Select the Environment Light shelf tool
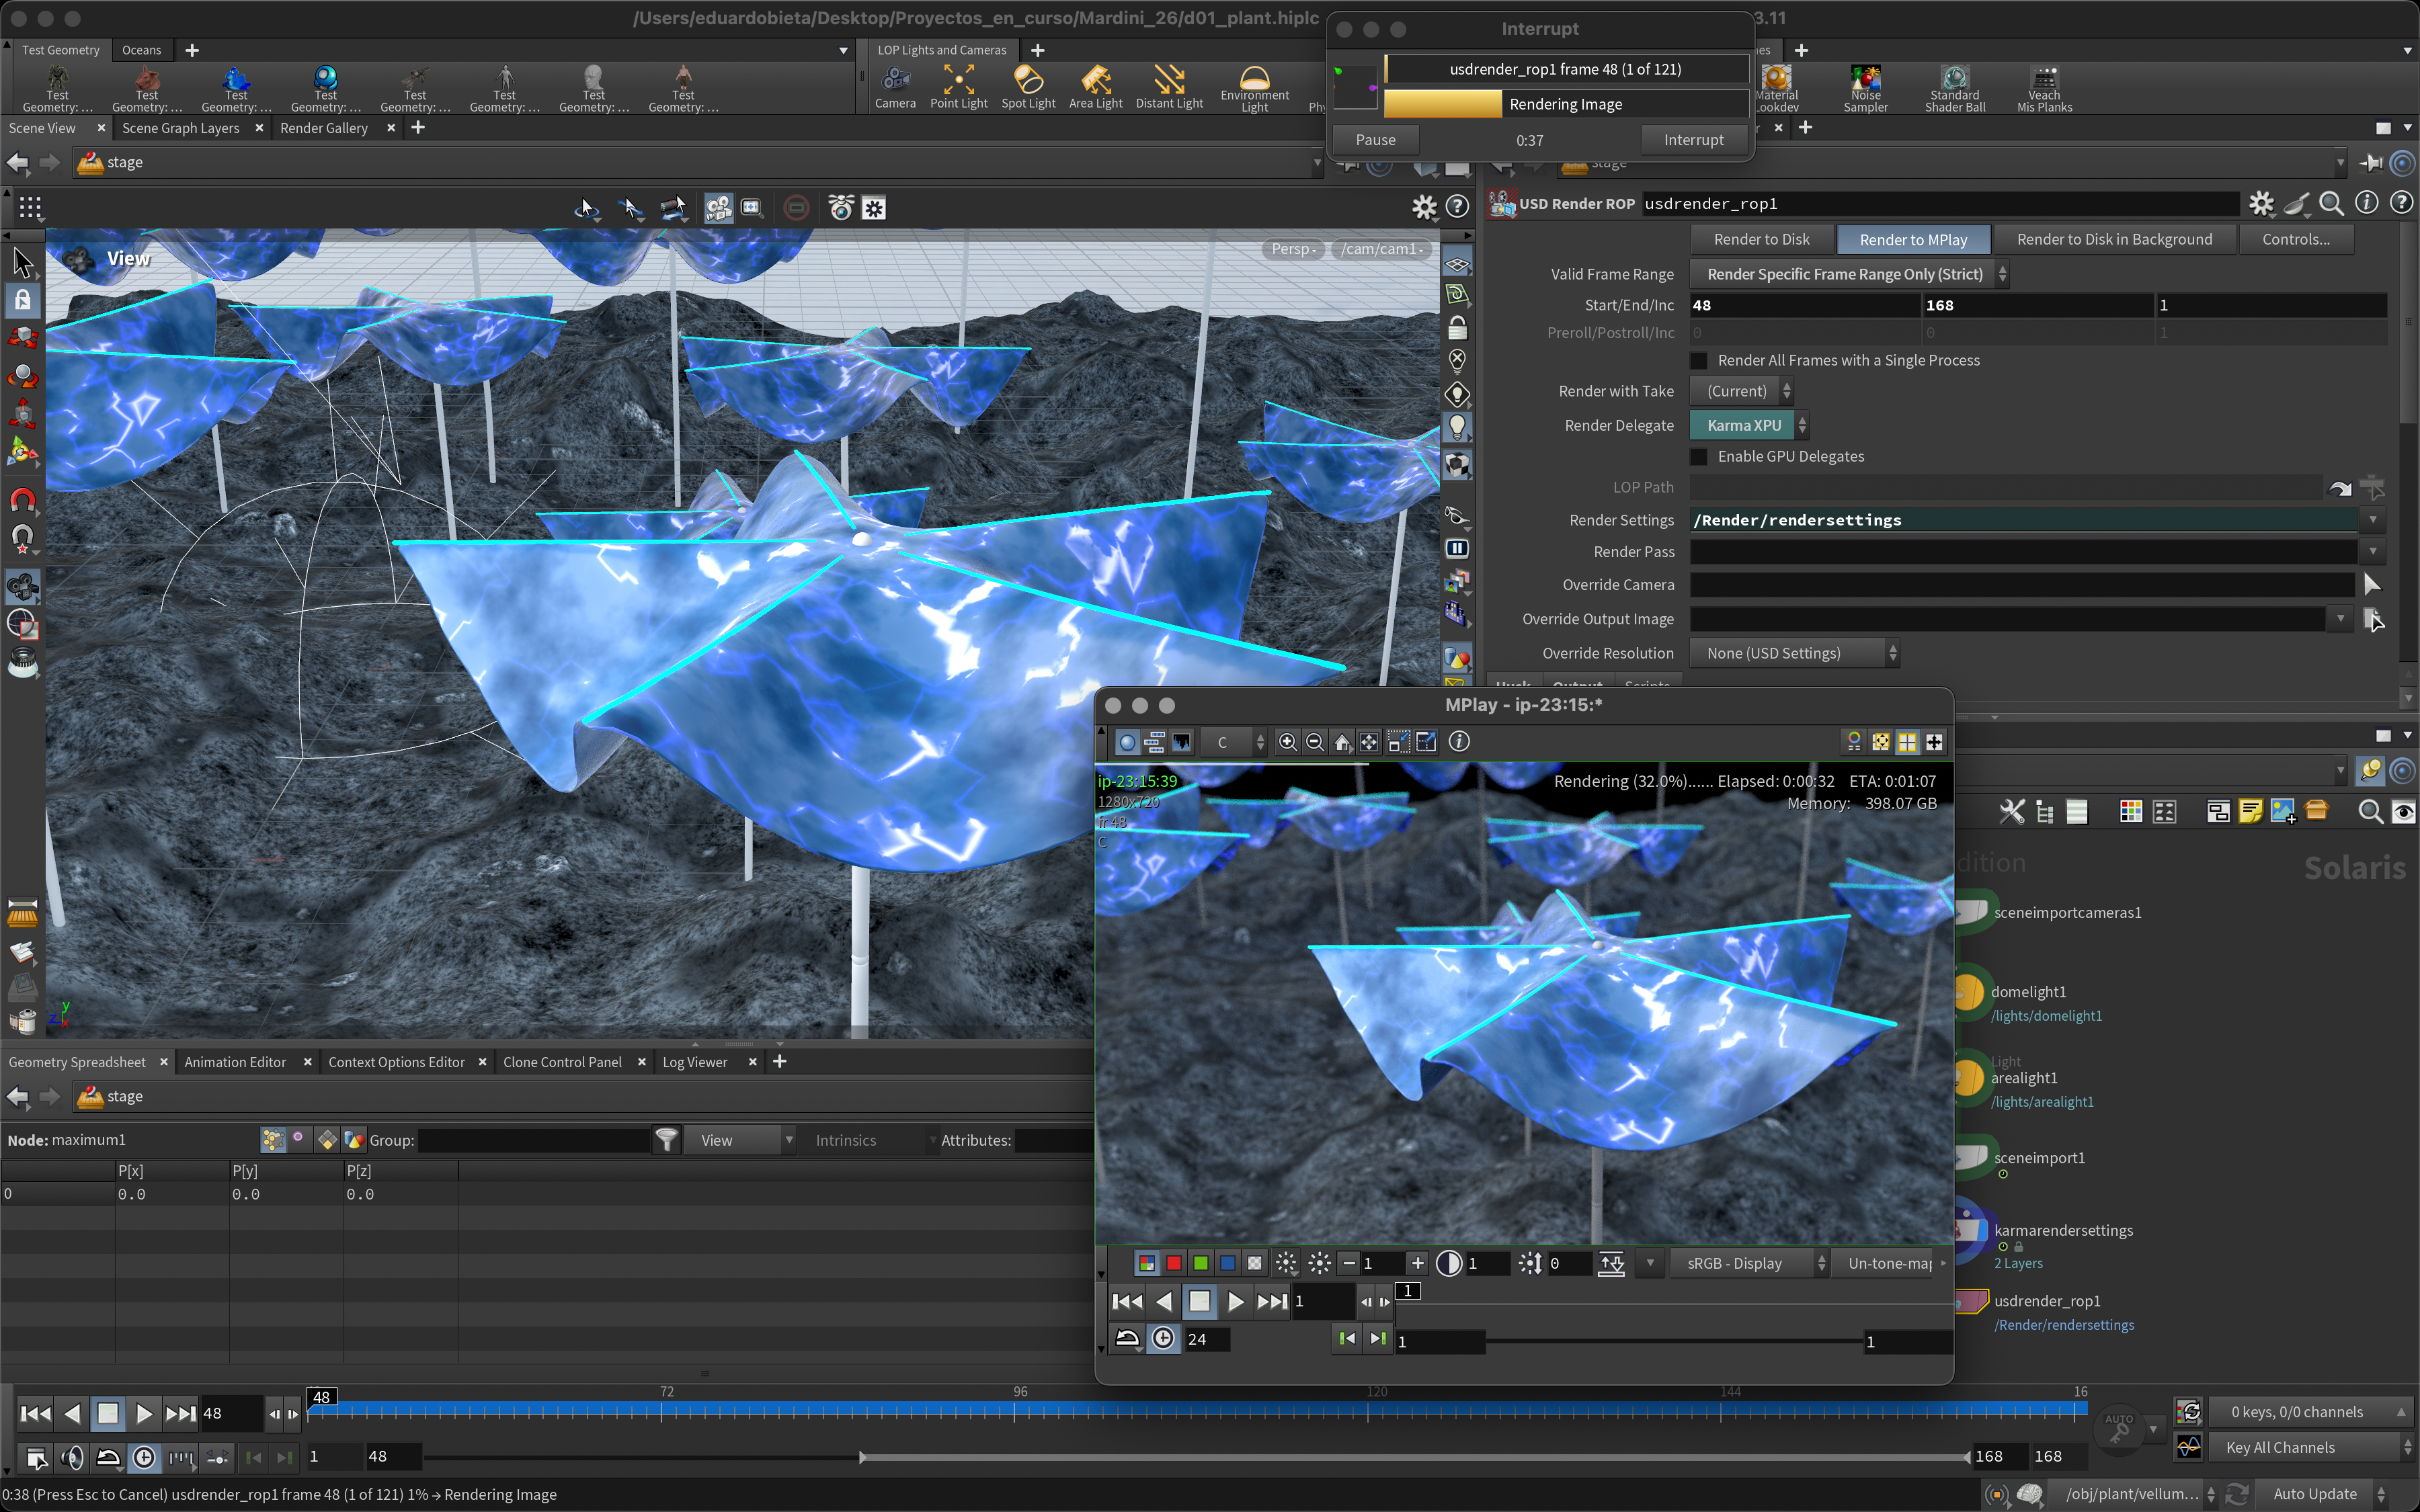 click(x=1254, y=86)
